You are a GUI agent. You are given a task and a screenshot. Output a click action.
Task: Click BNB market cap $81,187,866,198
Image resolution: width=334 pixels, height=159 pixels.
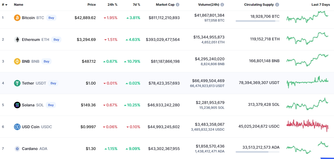click(x=165, y=61)
